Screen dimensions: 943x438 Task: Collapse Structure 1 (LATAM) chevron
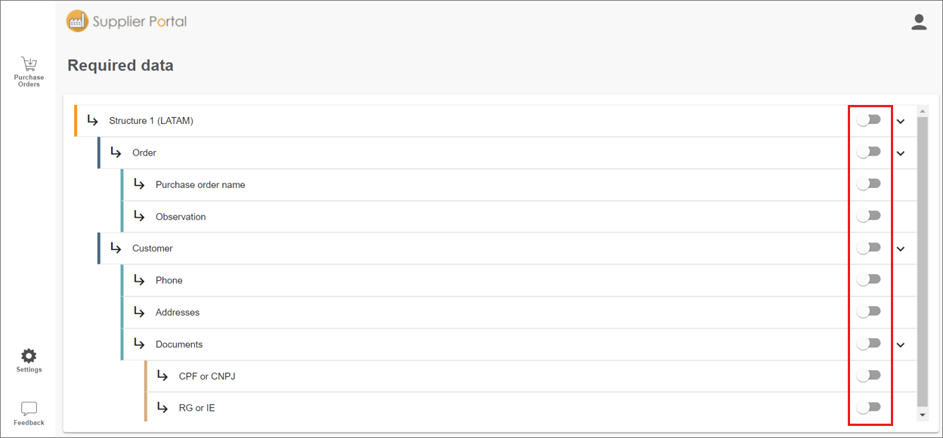click(901, 121)
